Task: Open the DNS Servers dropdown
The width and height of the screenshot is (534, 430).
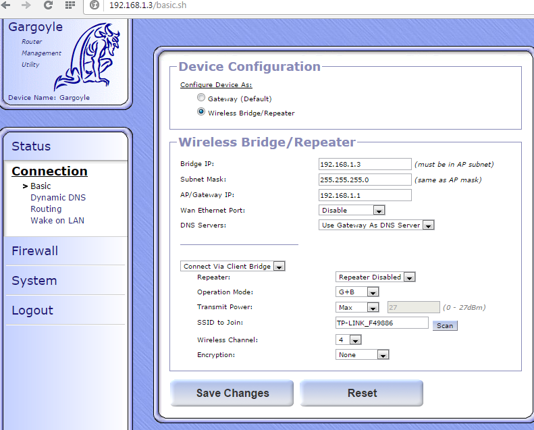Action: coord(376,225)
